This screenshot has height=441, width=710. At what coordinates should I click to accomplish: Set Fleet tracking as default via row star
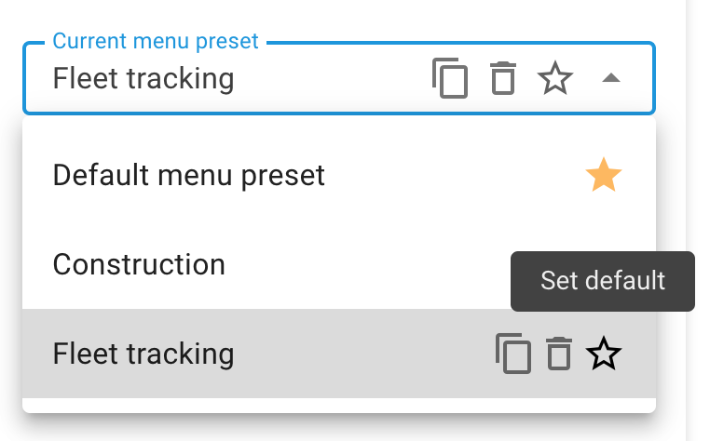(x=604, y=354)
